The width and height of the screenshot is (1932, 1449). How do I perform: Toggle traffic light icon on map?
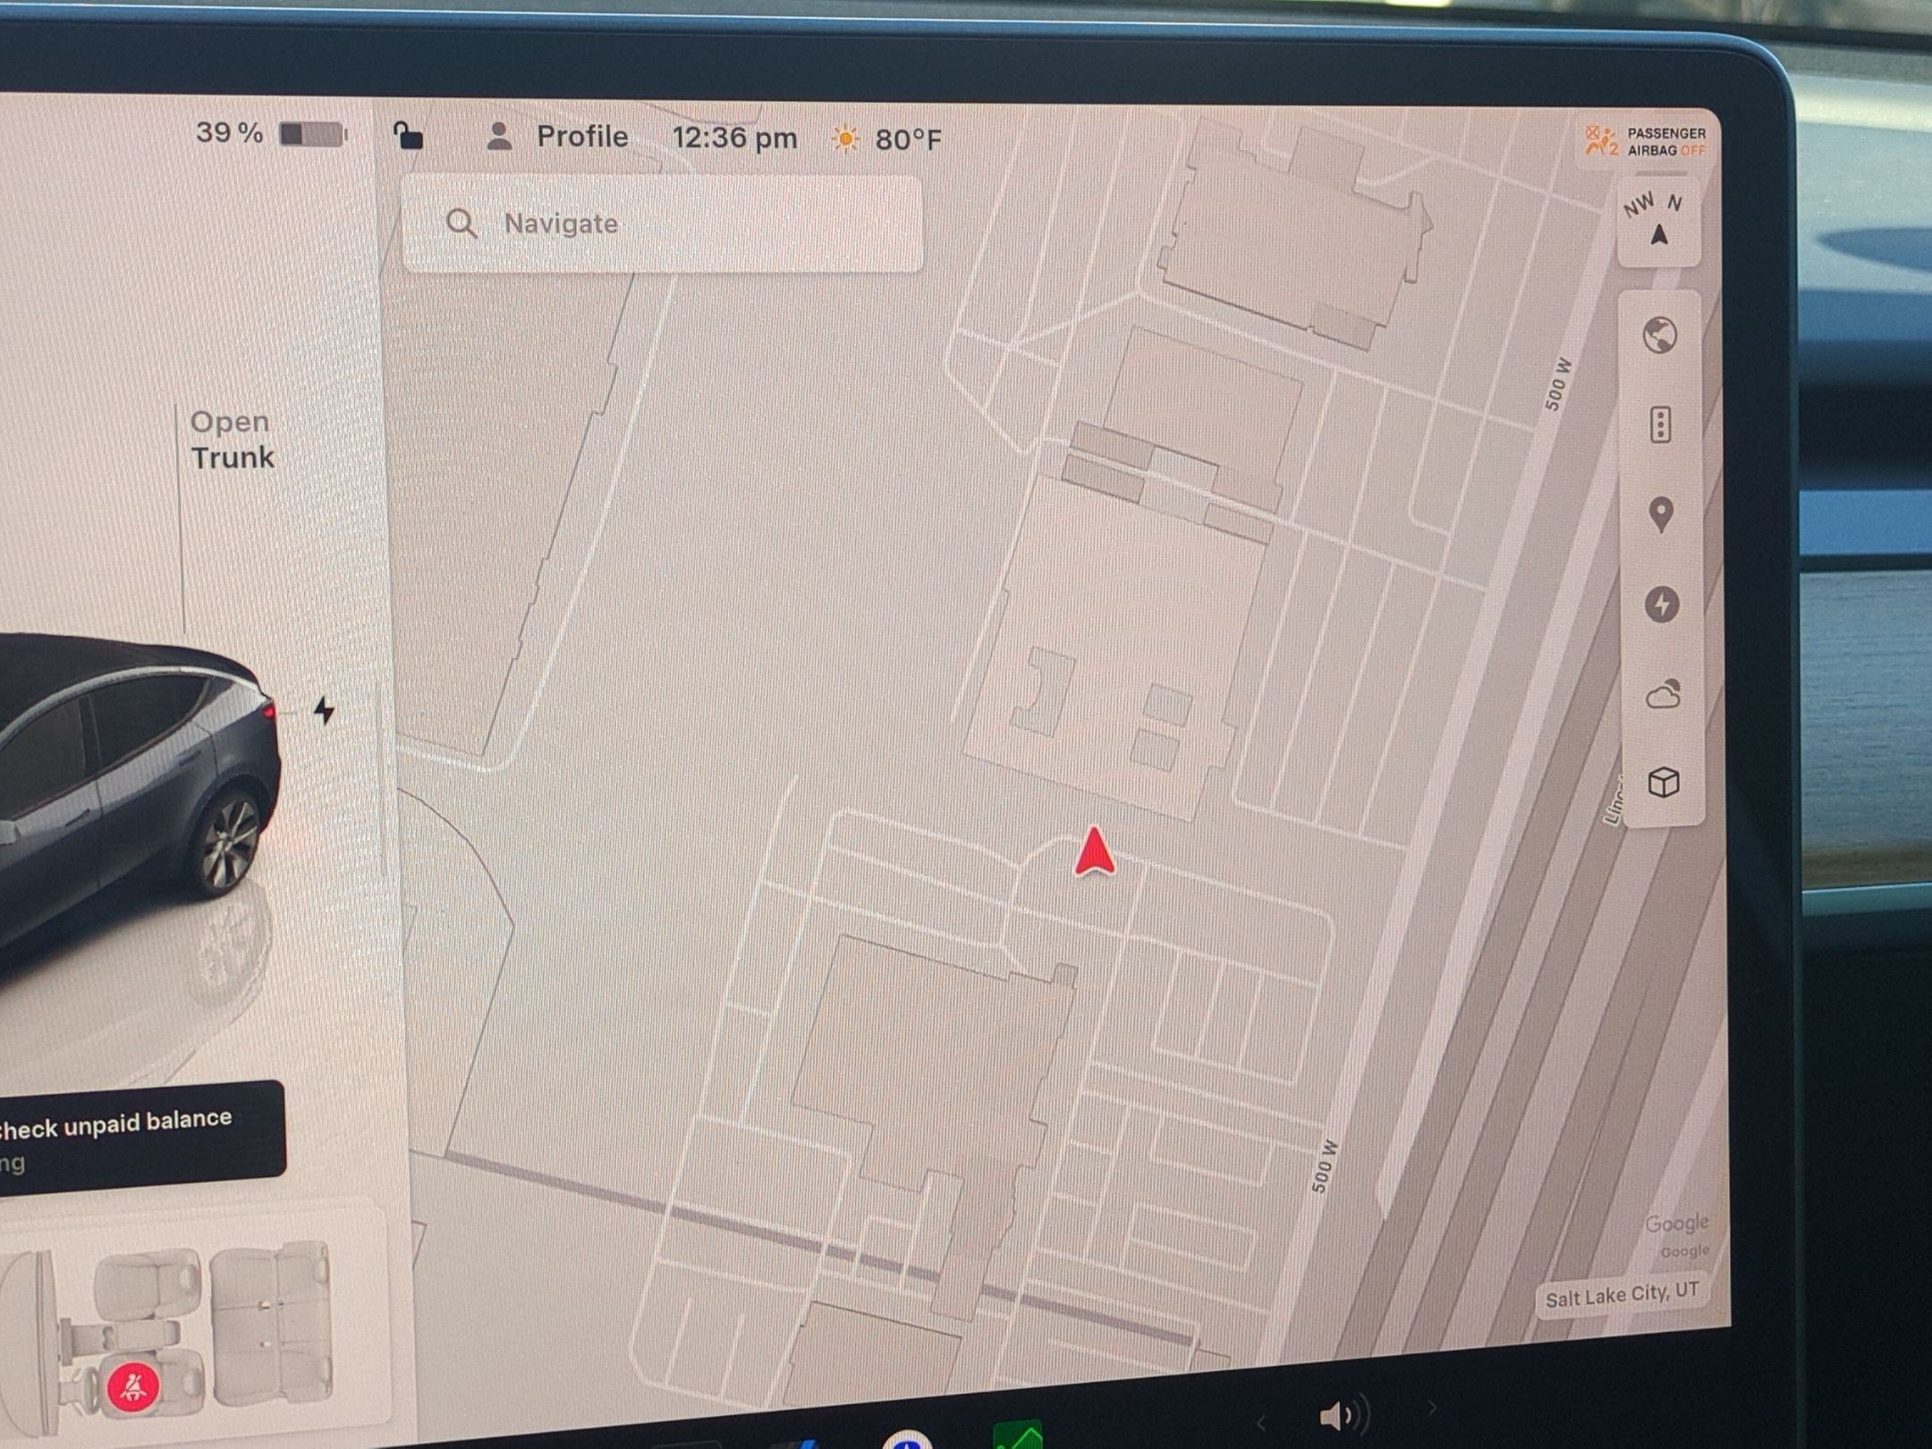1660,425
